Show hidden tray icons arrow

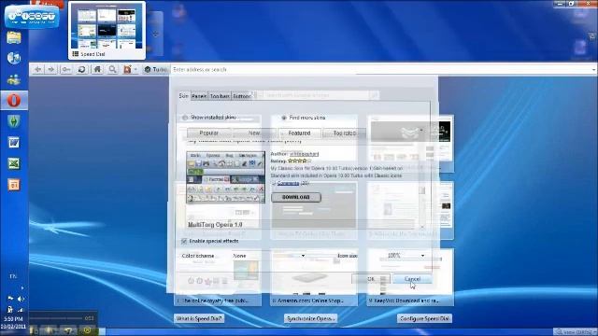coord(22,288)
